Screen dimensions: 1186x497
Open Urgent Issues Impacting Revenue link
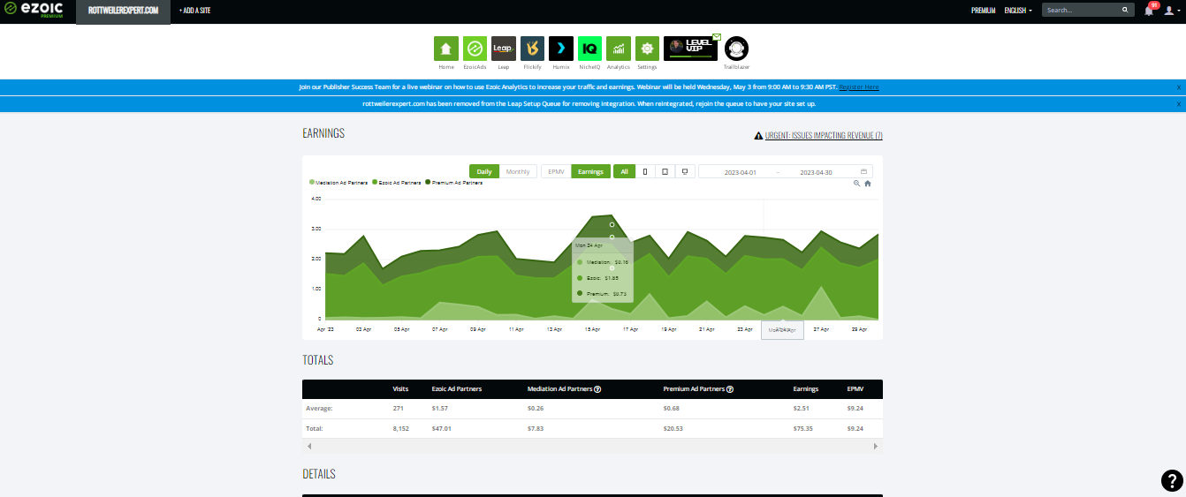point(824,136)
